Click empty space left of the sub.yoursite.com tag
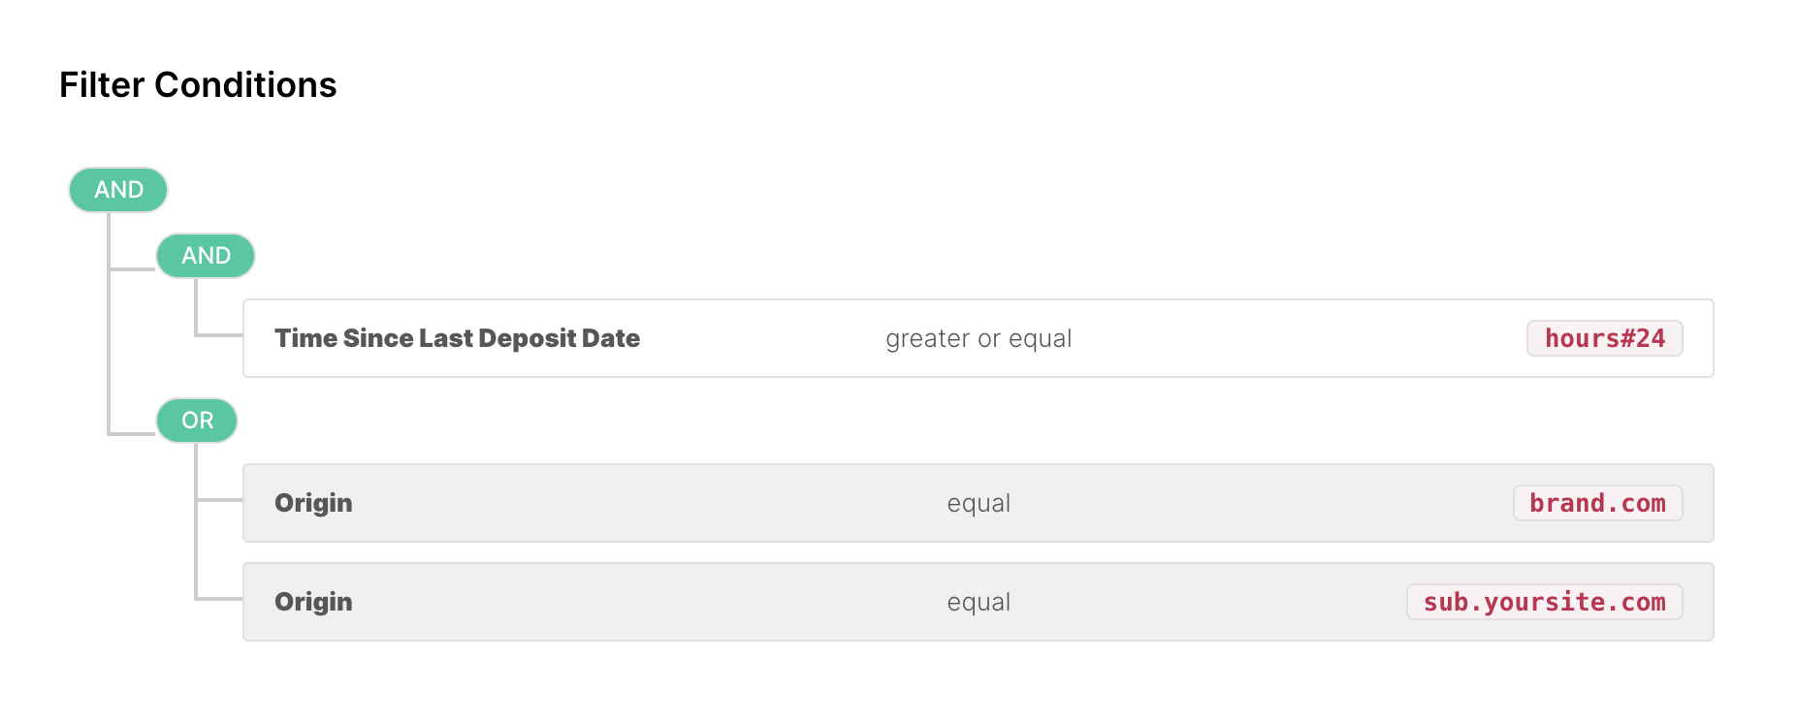Viewport: 1798px width, 721px height. (1212, 602)
